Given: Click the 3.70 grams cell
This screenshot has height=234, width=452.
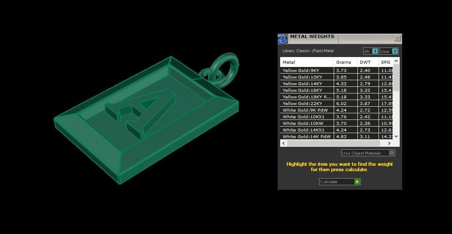Looking at the screenshot, I should [345, 123].
